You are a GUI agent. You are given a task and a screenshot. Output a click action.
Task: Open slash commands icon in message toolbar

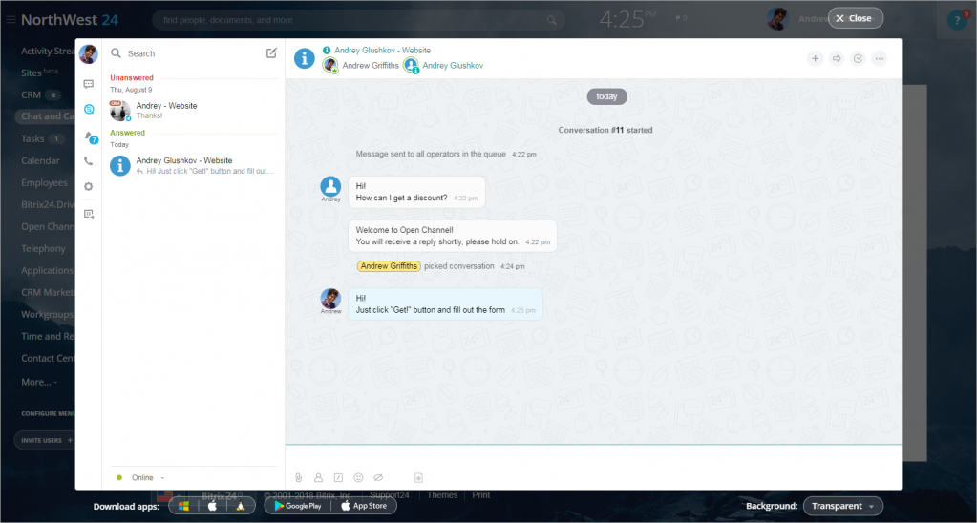pos(338,477)
